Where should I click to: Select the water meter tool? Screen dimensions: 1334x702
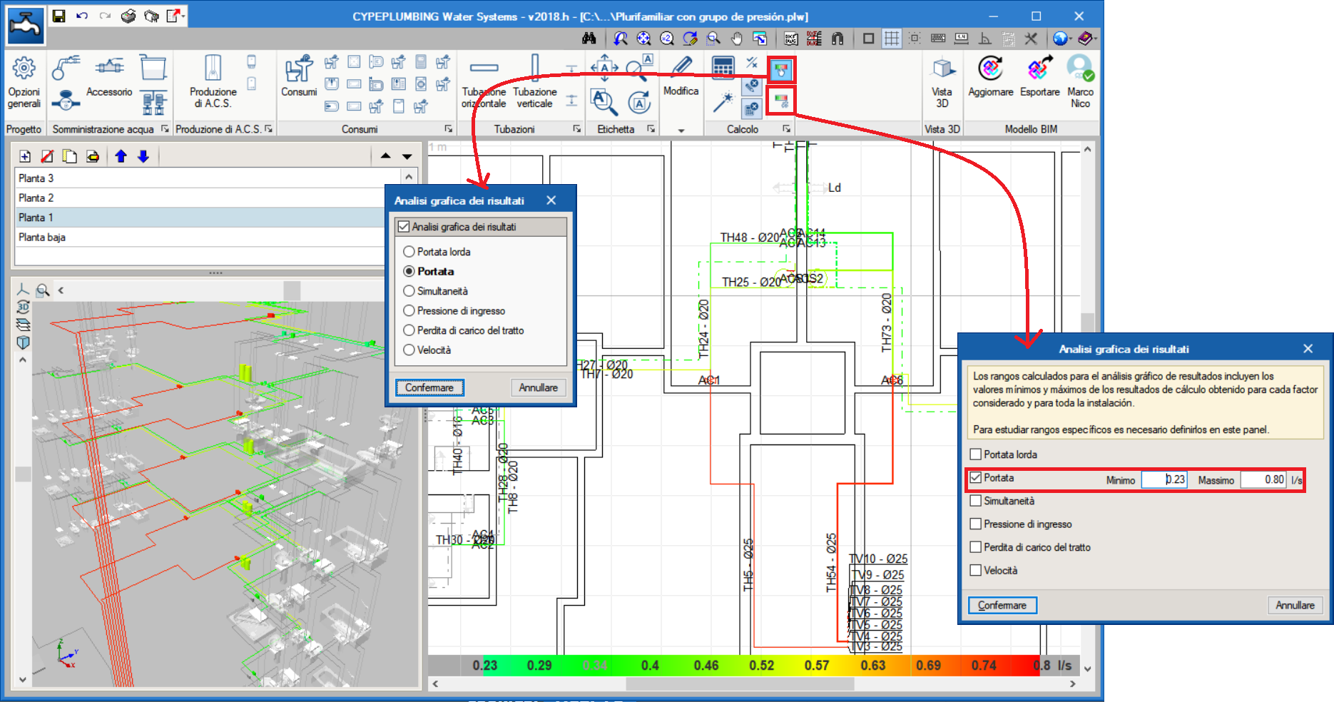pos(66,101)
